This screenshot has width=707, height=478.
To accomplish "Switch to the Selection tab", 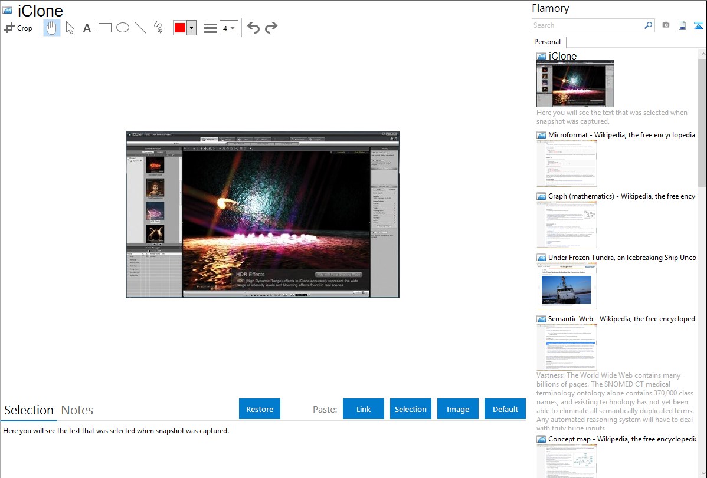I will [x=29, y=410].
